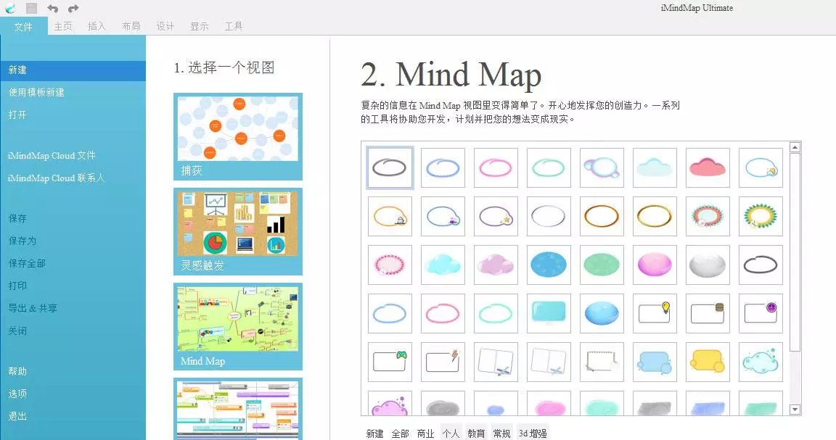
Task: Pick the rectangle with lightning bolt shape
Action: (x=443, y=362)
